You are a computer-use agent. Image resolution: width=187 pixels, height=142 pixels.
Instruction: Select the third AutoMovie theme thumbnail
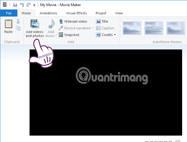(x=176, y=28)
